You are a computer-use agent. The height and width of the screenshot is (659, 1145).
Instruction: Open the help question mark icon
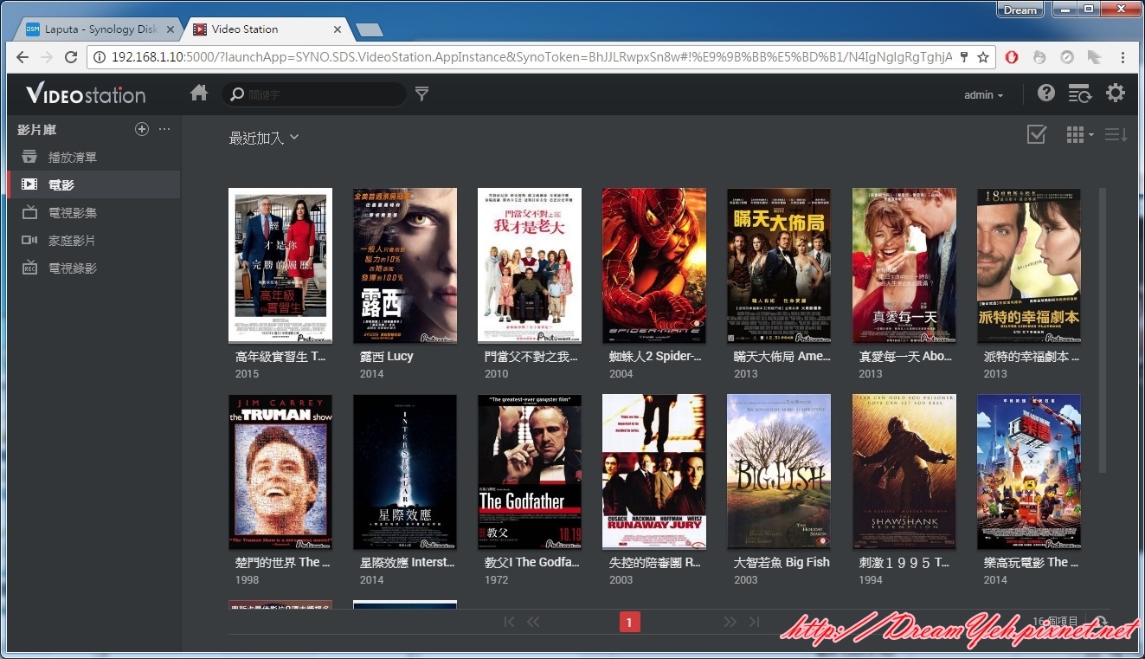(1046, 93)
